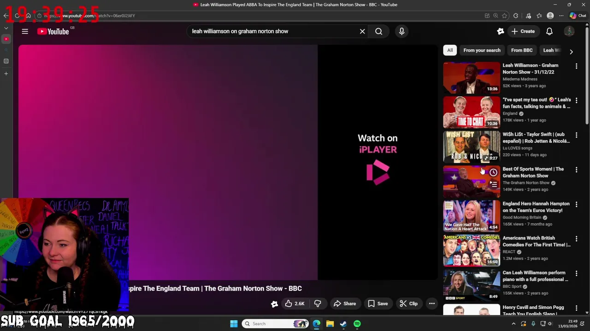Open options for I've spat my tea out video
Image resolution: width=590 pixels, height=331 pixels.
(576, 100)
